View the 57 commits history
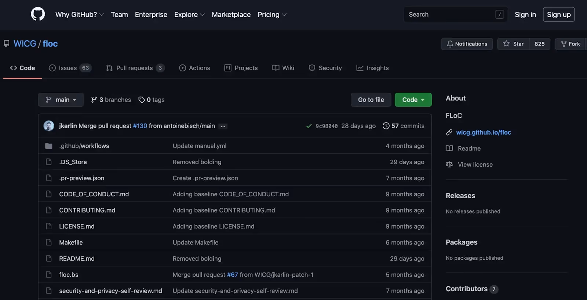Viewport: 587px width, 300px height. pos(403,126)
